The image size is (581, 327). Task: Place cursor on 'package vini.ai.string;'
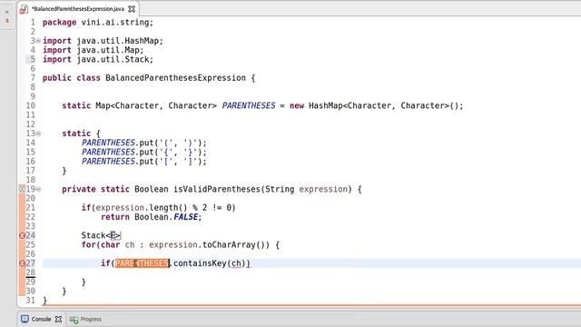(x=98, y=22)
